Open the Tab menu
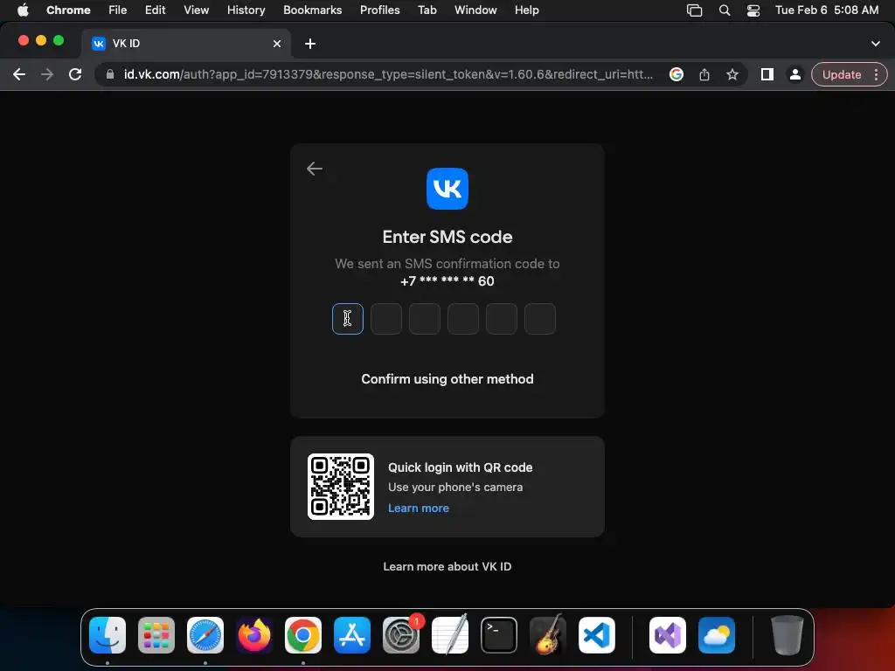 coord(427,10)
